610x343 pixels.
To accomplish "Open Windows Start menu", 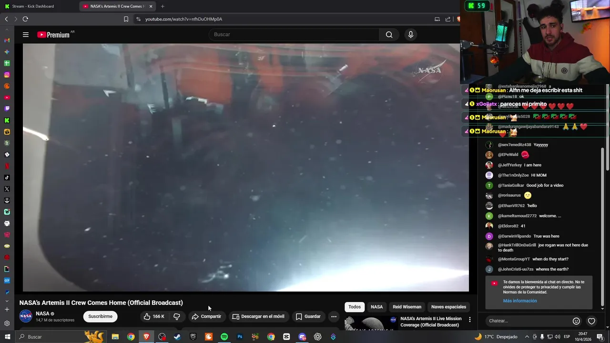I will click(8, 337).
